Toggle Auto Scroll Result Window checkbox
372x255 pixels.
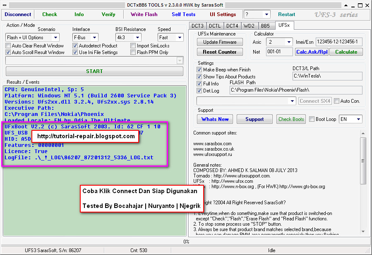pyautogui.click(x=8, y=52)
